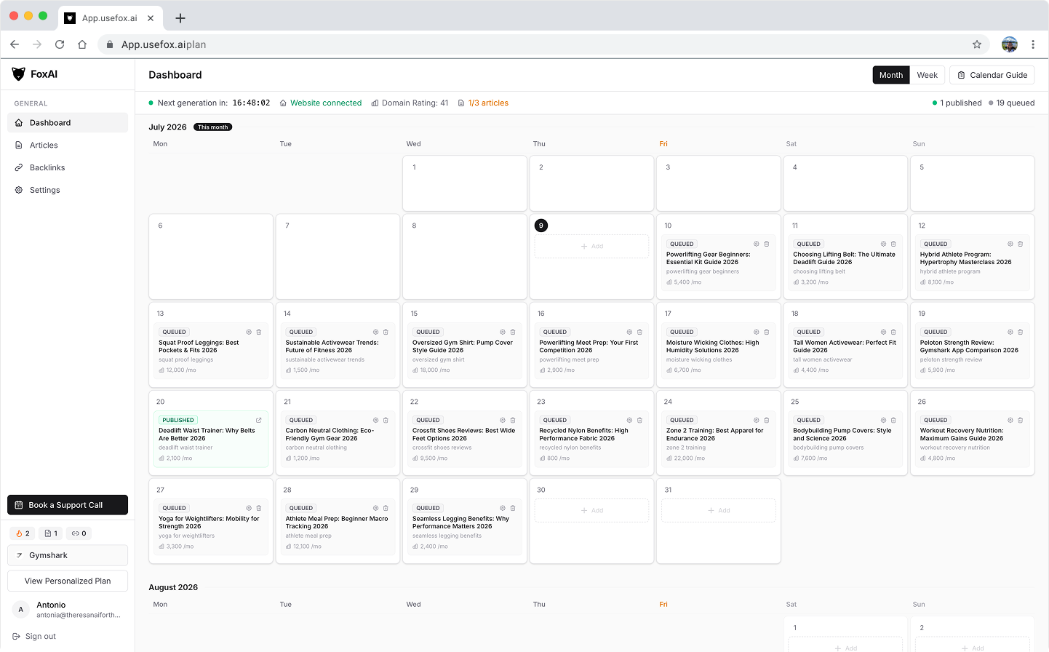The width and height of the screenshot is (1049, 652).
Task: Open the Calendar Guide
Action: pos(992,75)
